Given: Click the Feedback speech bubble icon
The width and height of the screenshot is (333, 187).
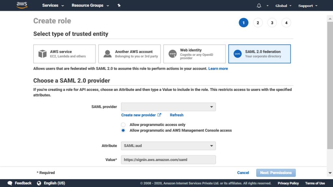Looking at the screenshot, I should coord(10,183).
